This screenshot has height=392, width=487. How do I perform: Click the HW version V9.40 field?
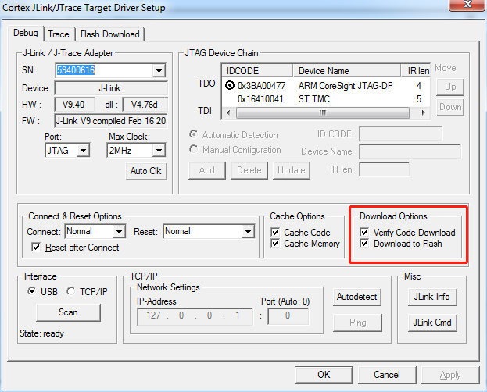74,105
